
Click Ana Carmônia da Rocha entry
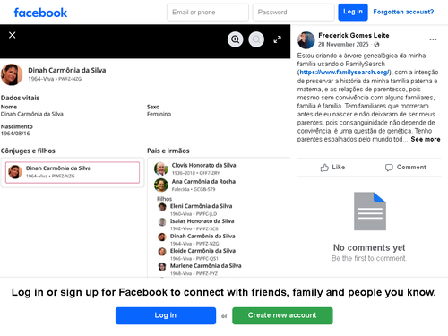tap(195, 185)
